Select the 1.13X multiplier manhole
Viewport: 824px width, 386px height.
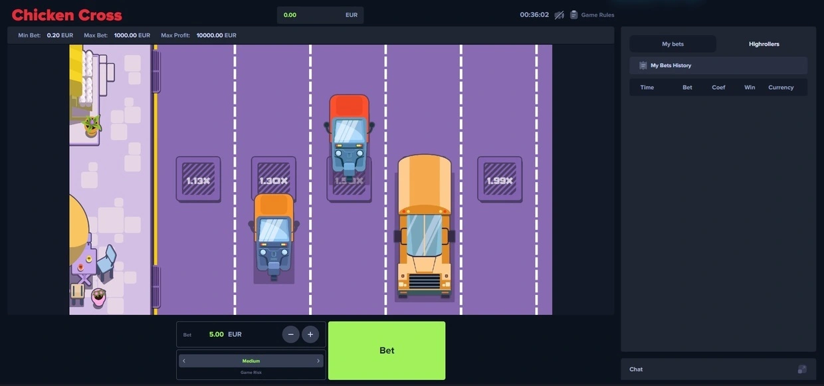(x=198, y=179)
